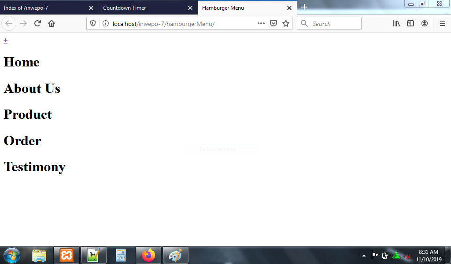Minimize the Firefox window
451x264 pixels.
[x=411, y=4]
